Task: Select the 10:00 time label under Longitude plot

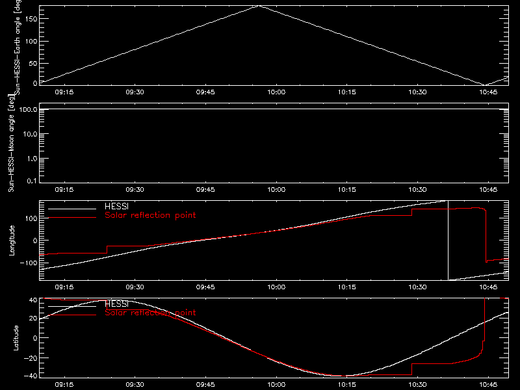Action: point(276,287)
